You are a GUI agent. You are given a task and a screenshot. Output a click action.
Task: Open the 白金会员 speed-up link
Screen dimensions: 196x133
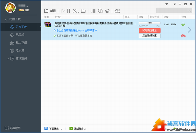(77, 30)
